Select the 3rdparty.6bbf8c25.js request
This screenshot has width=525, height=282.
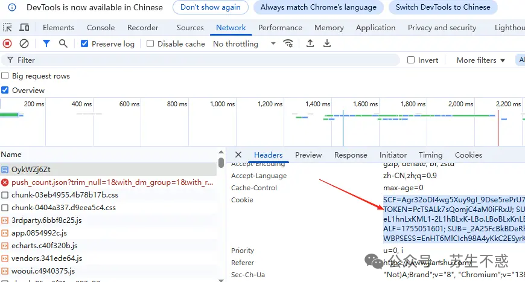coord(108,220)
